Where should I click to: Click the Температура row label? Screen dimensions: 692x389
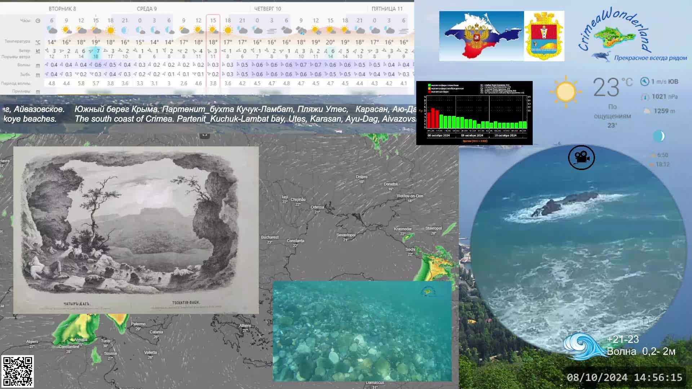tap(17, 41)
